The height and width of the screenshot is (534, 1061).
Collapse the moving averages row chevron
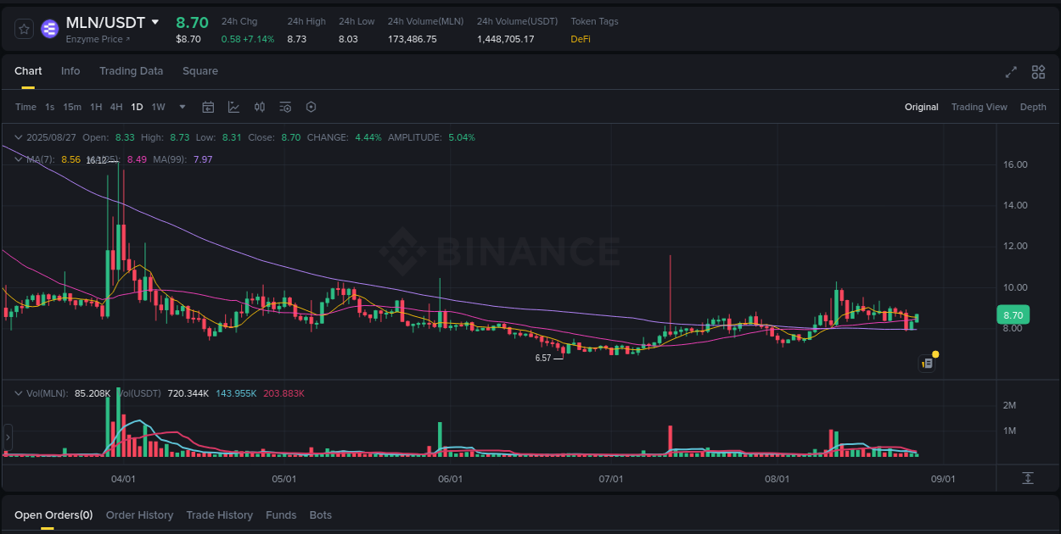(x=18, y=159)
